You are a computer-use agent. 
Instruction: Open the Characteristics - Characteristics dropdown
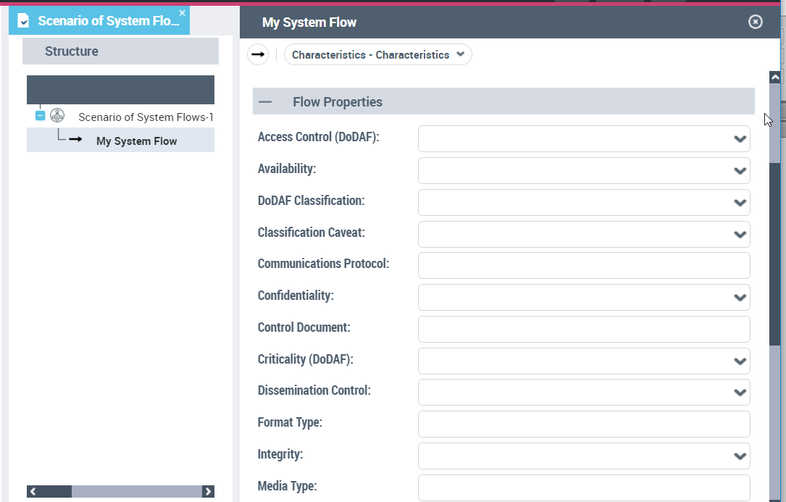tap(378, 55)
